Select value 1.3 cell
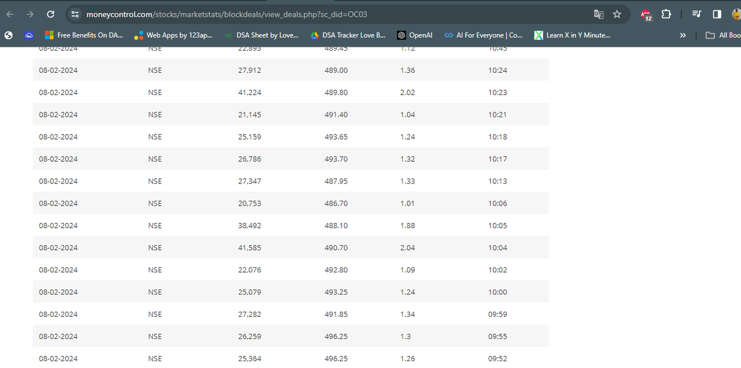Screen dimensions: 741x368 click(405, 337)
